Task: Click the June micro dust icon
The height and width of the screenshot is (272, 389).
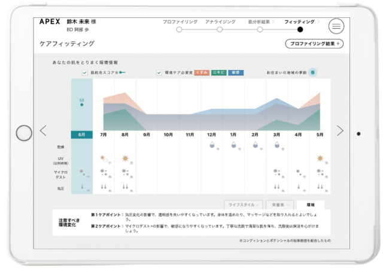Action: click(x=83, y=172)
